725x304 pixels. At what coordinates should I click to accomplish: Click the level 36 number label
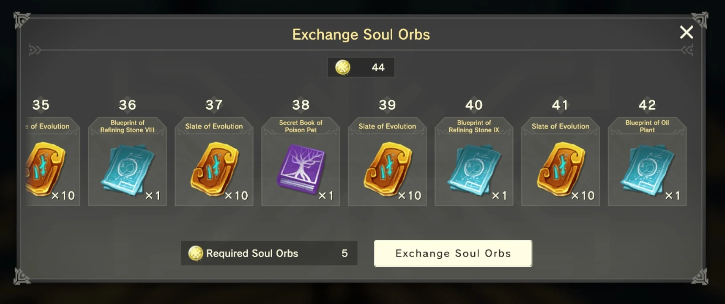click(127, 105)
